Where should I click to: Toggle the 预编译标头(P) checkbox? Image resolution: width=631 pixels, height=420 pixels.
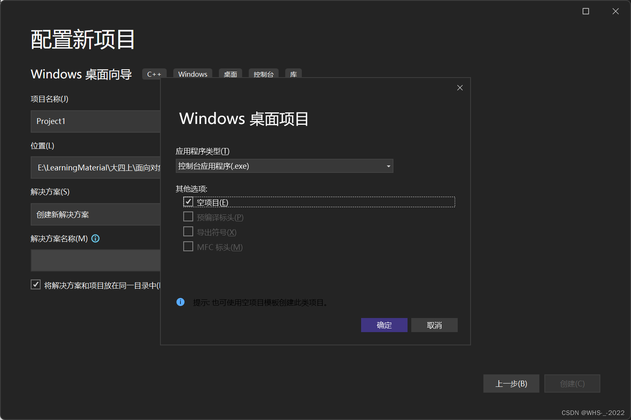pos(188,217)
